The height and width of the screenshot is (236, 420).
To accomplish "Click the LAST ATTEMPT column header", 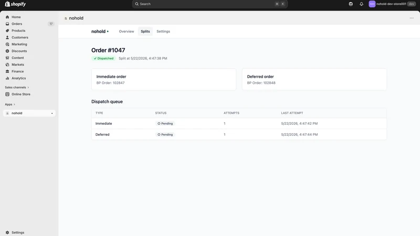I will click(292, 113).
